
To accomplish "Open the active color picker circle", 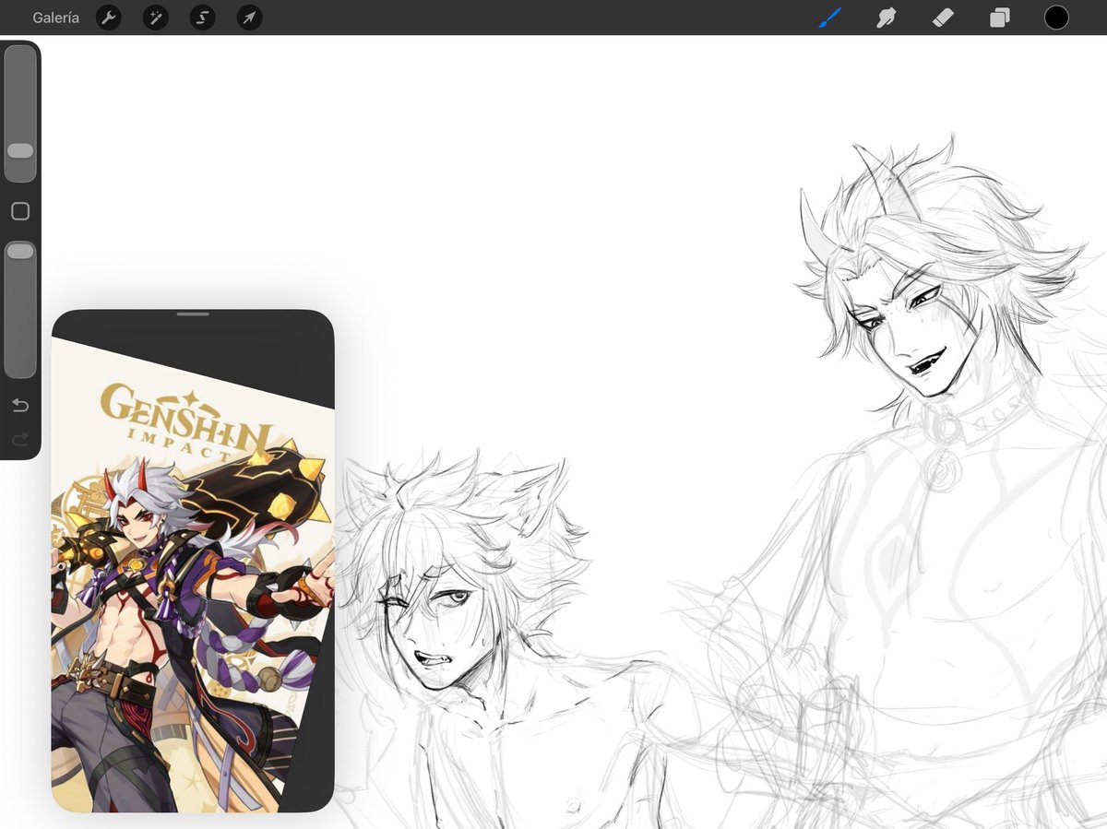I will coord(1056,18).
